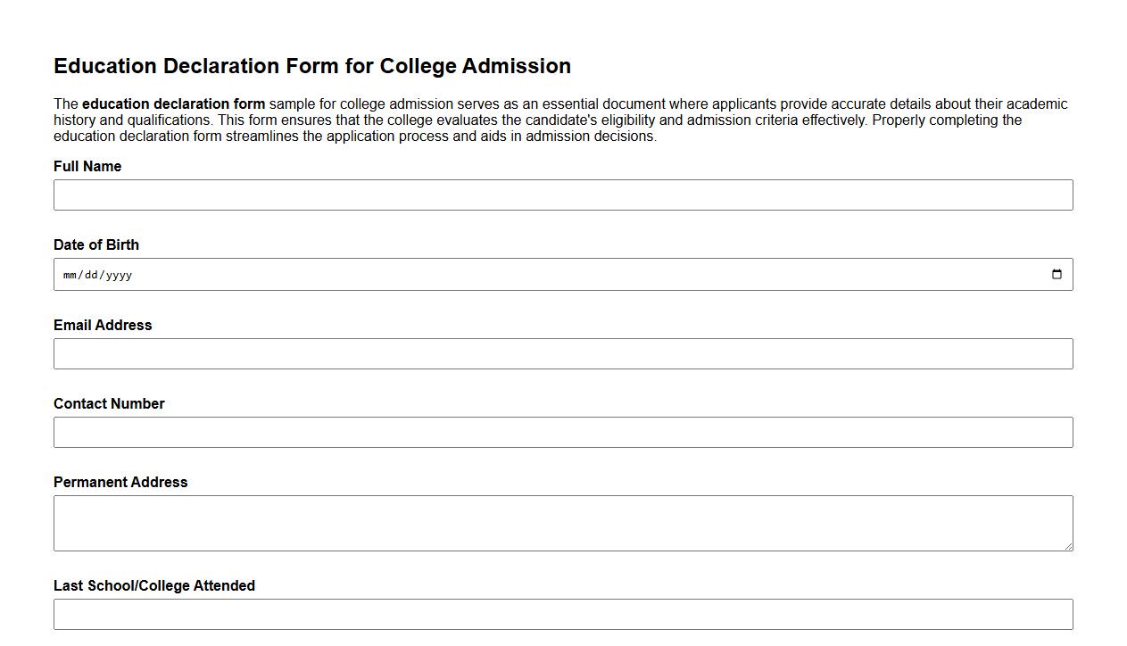The image size is (1127, 646).
Task: Click the Education Declaration Form heading
Action: (312, 66)
